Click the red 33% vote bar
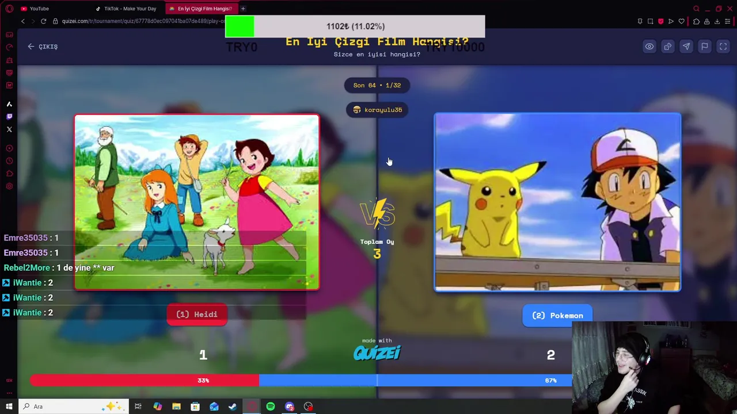737x414 pixels. pos(144,381)
